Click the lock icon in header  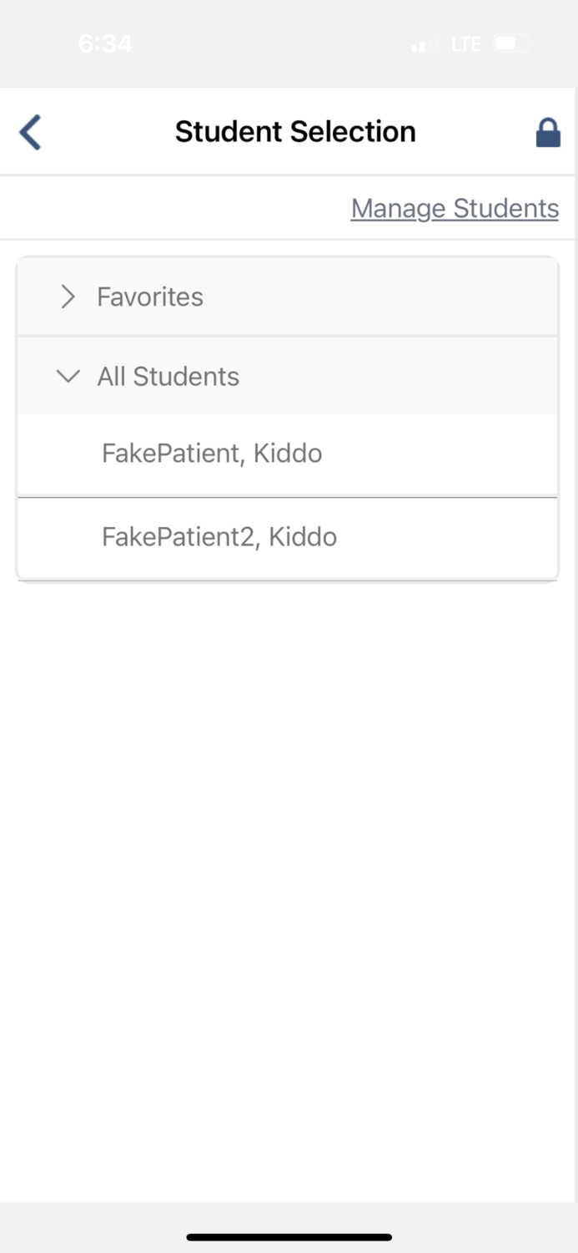[x=547, y=133]
